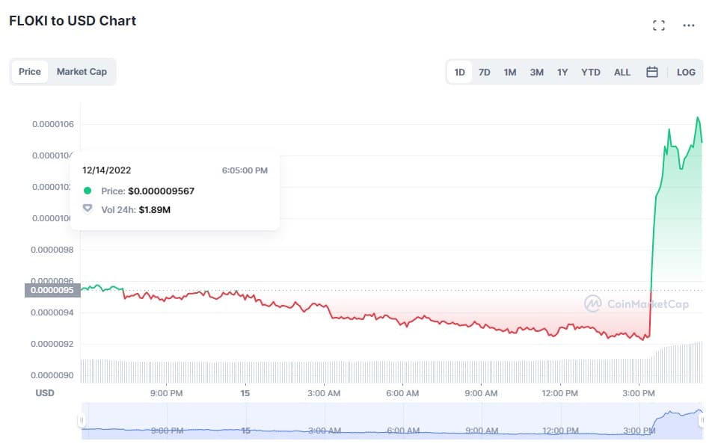Click the 0.0000095 price marker label

52,290
